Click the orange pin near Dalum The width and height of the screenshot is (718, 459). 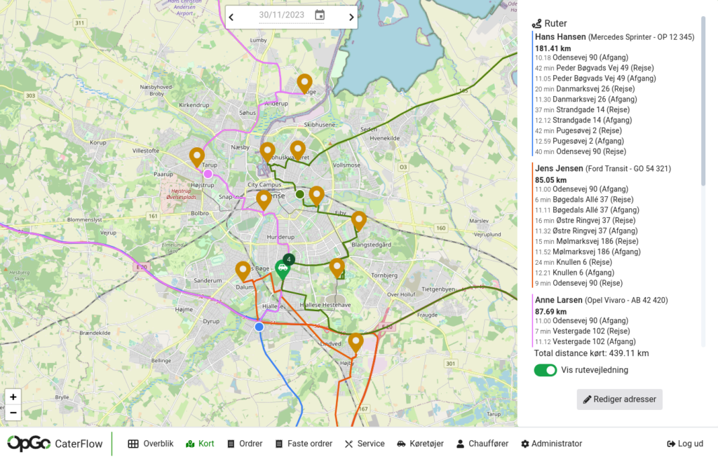click(243, 270)
